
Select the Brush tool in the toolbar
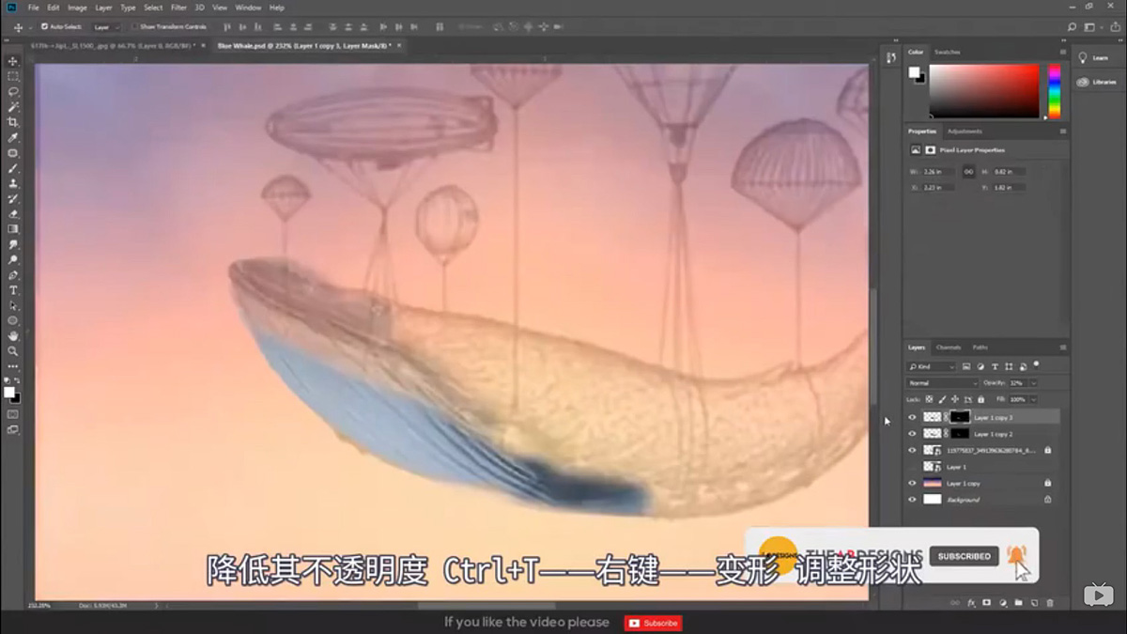coord(12,169)
